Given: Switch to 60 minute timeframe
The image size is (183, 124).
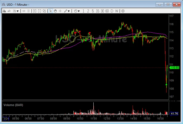Looking at the screenshot, I should [107, 11].
